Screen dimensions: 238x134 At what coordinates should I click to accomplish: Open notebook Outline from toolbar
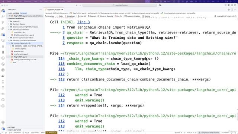click(x=146, y=16)
